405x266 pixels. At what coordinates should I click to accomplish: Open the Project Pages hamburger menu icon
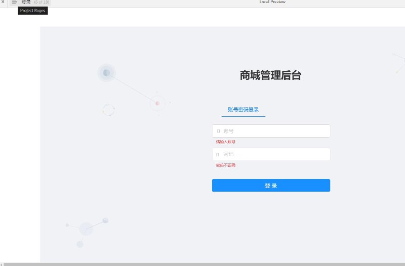click(15, 3)
